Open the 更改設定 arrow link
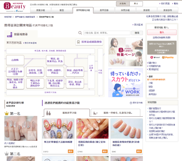This screenshot has width=182, height=161. (x=153, y=70)
